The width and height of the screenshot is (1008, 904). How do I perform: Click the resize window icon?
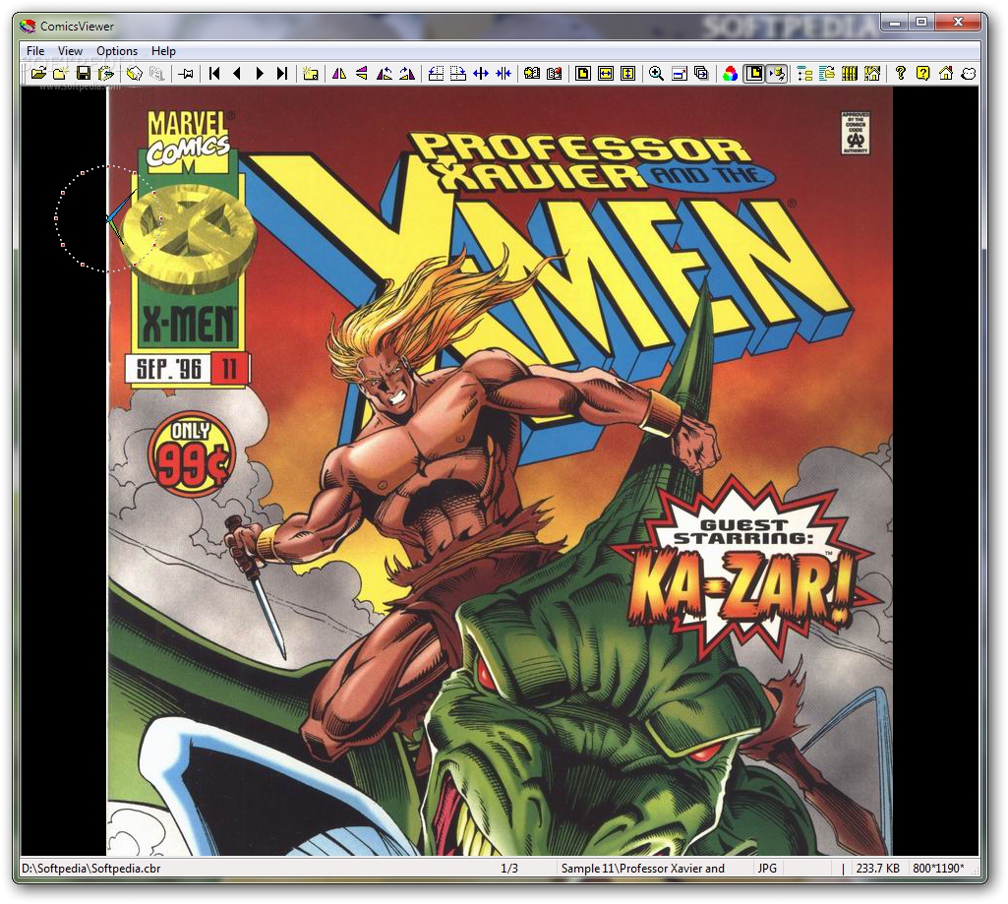pos(679,74)
